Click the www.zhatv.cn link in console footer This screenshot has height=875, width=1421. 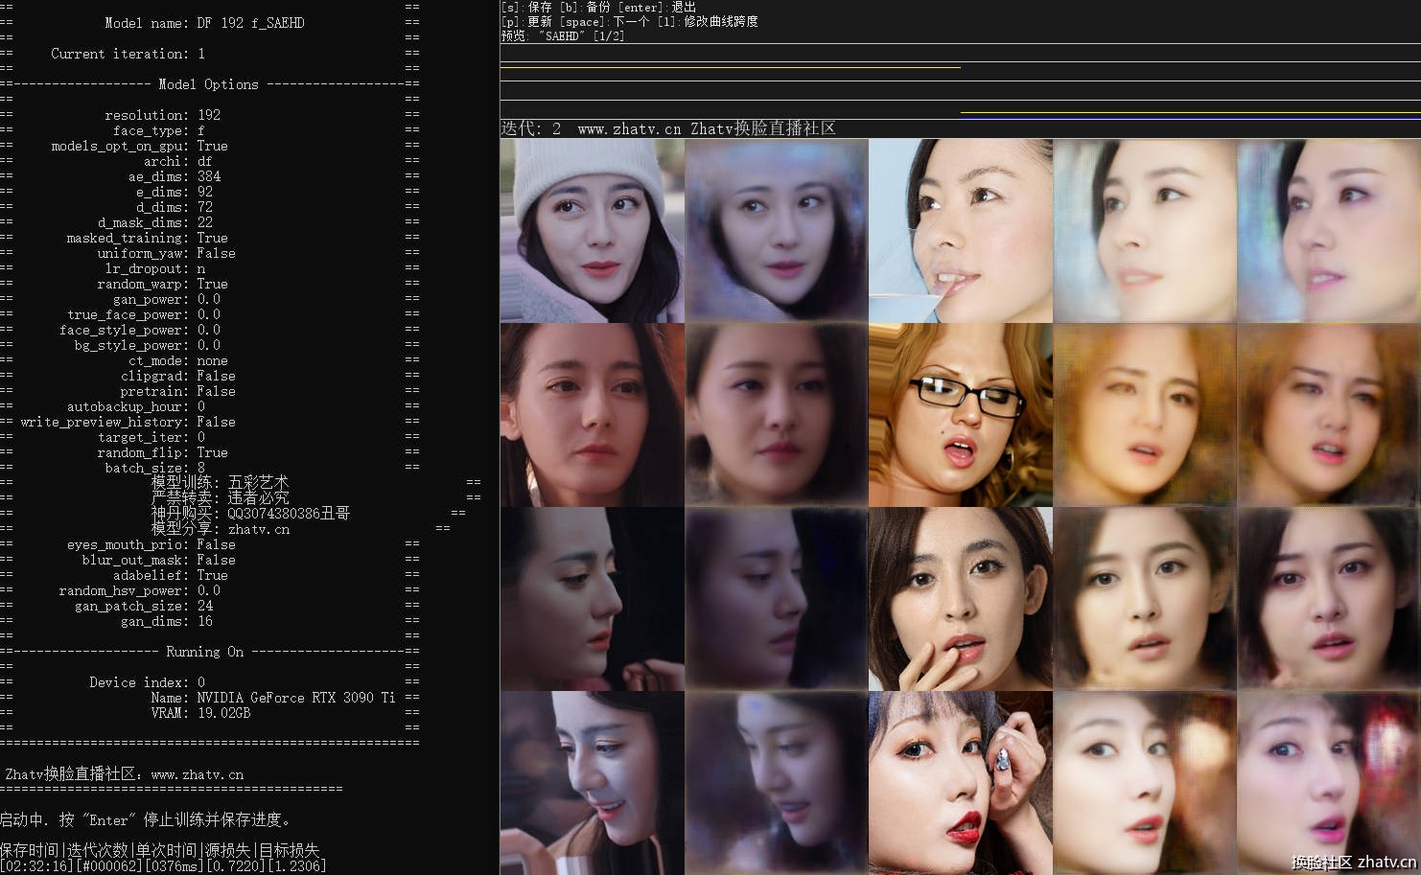tap(197, 774)
